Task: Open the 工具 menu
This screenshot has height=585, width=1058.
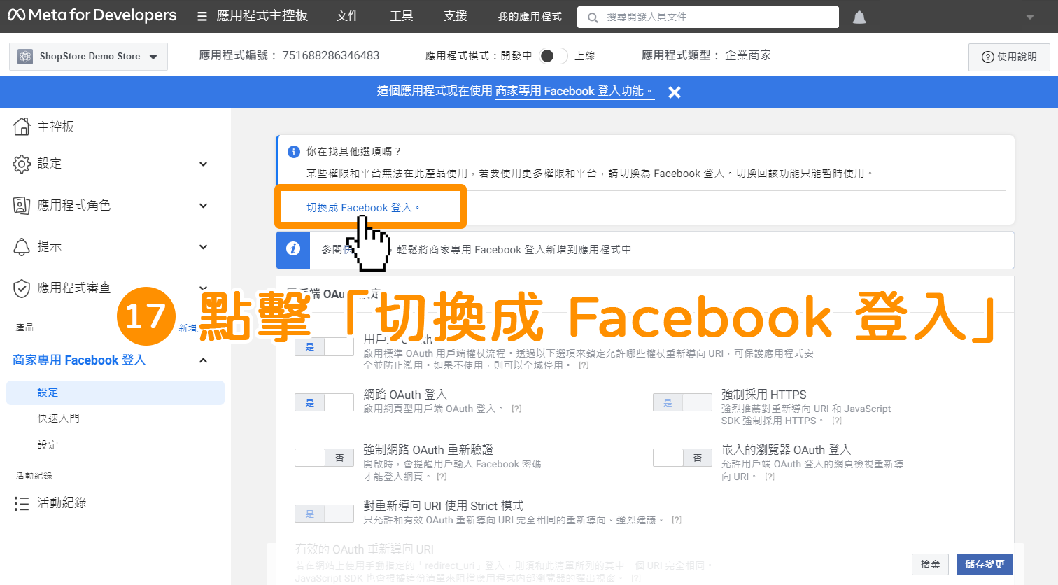Action: [401, 15]
